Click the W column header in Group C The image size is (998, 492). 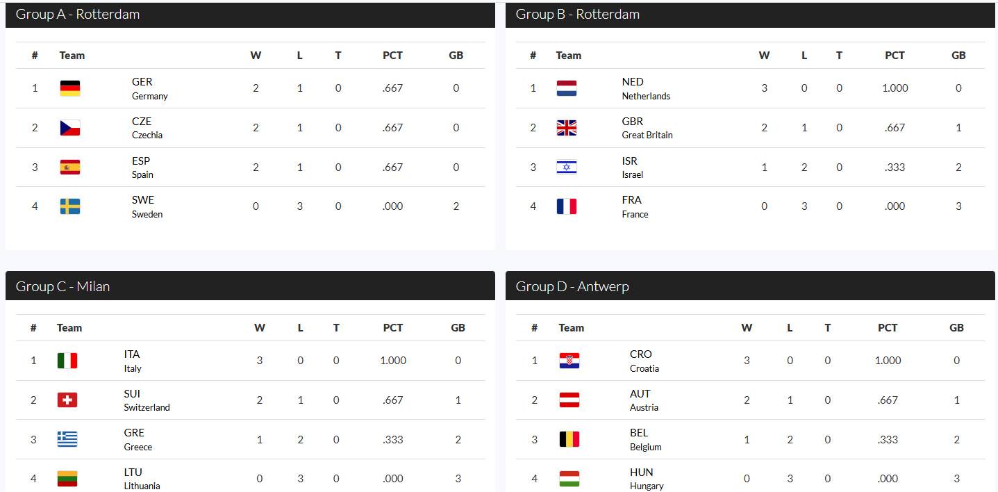point(260,328)
